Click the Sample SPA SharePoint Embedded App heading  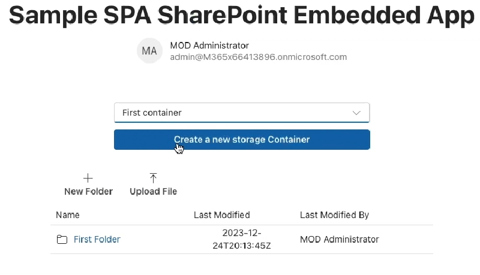[241, 16]
